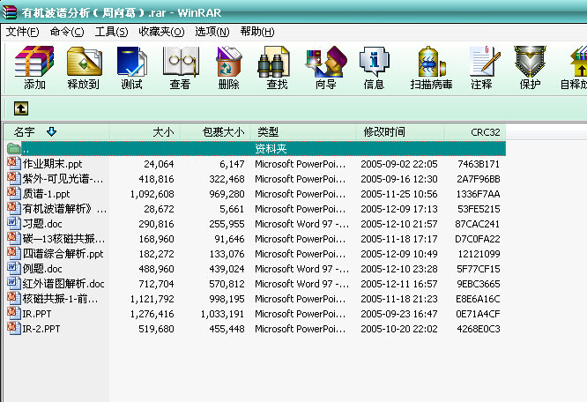Select the 四谱综合解析.ppt file icon

click(14, 253)
